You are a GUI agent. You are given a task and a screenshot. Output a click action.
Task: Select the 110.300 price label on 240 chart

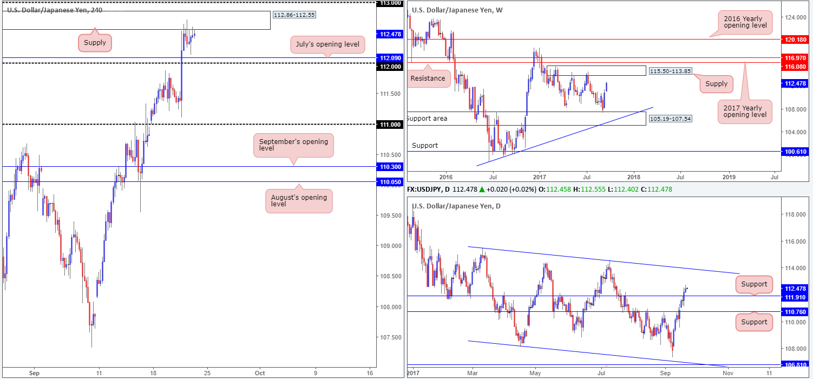click(x=390, y=167)
